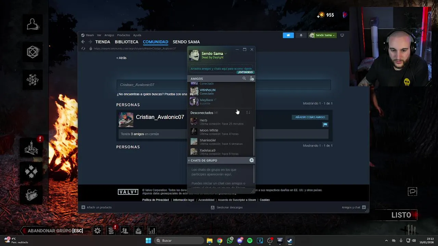The height and width of the screenshot is (246, 438).
Task: Open Acuerdo de Suscriptor a Steam link
Action: (237, 200)
